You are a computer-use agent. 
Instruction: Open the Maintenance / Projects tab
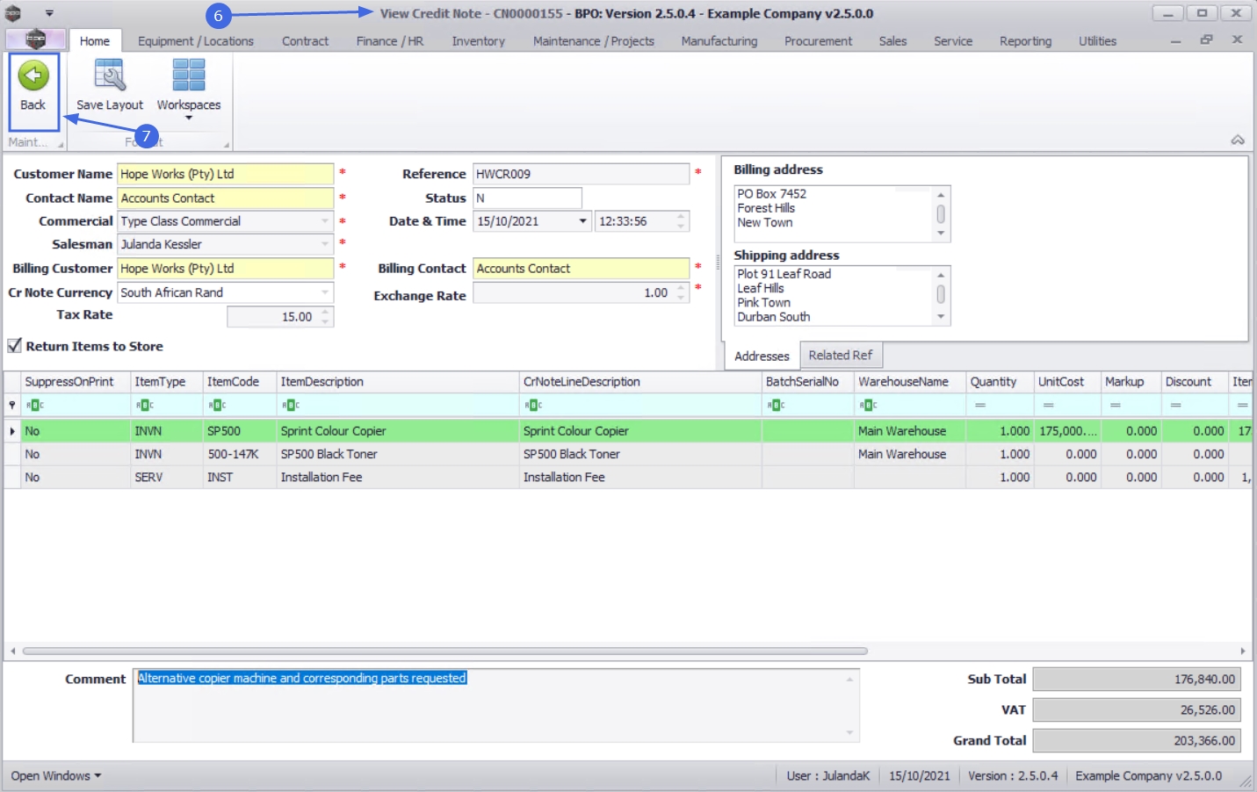click(x=594, y=41)
